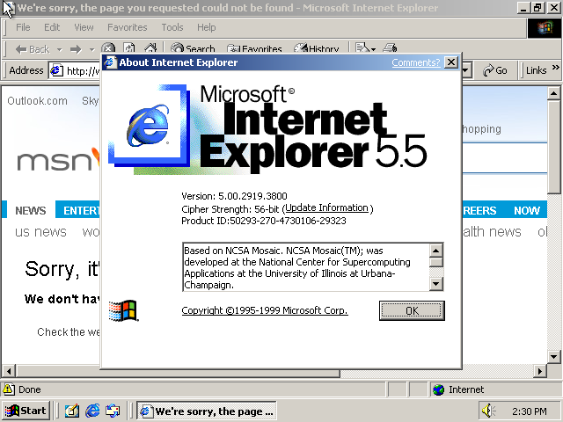Open the History toolbar button
The image size is (563, 422).
(x=317, y=48)
